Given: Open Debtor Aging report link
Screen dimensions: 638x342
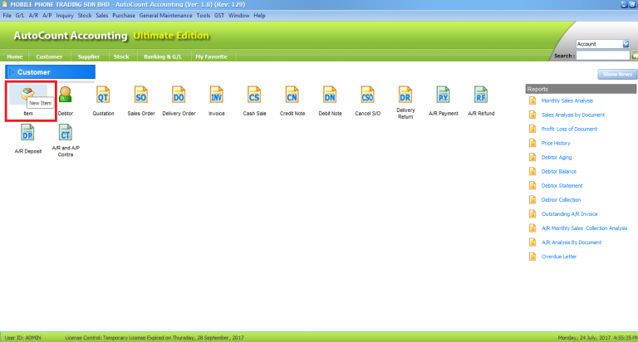Looking at the screenshot, I should pos(557,158).
